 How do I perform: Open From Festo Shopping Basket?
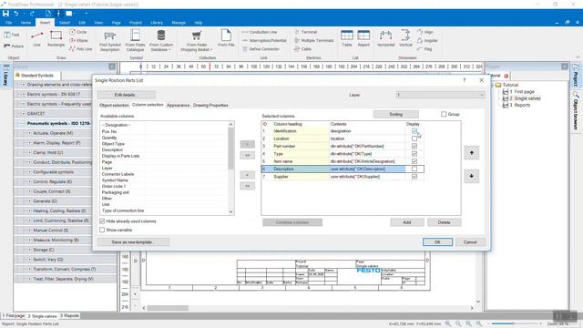pyautogui.click(x=197, y=40)
